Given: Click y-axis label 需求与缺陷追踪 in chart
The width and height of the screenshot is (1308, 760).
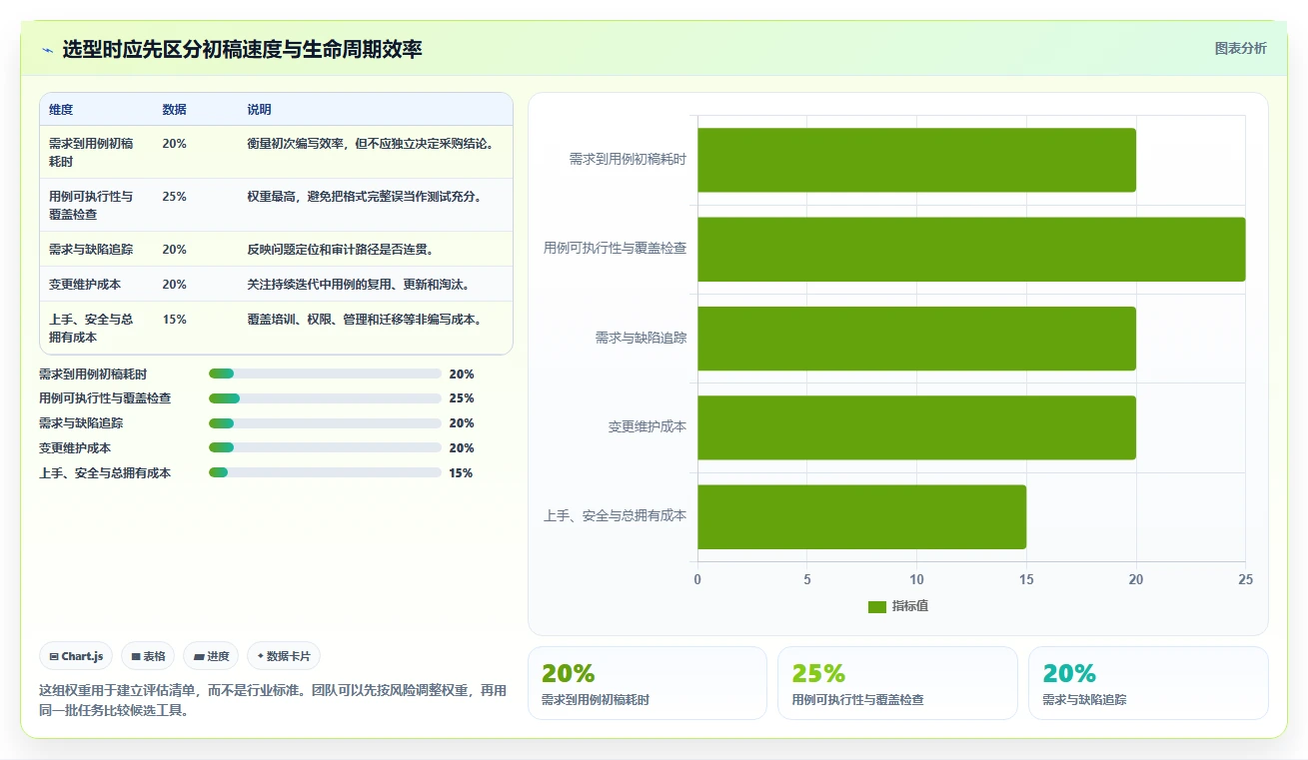Looking at the screenshot, I should pos(642,338).
